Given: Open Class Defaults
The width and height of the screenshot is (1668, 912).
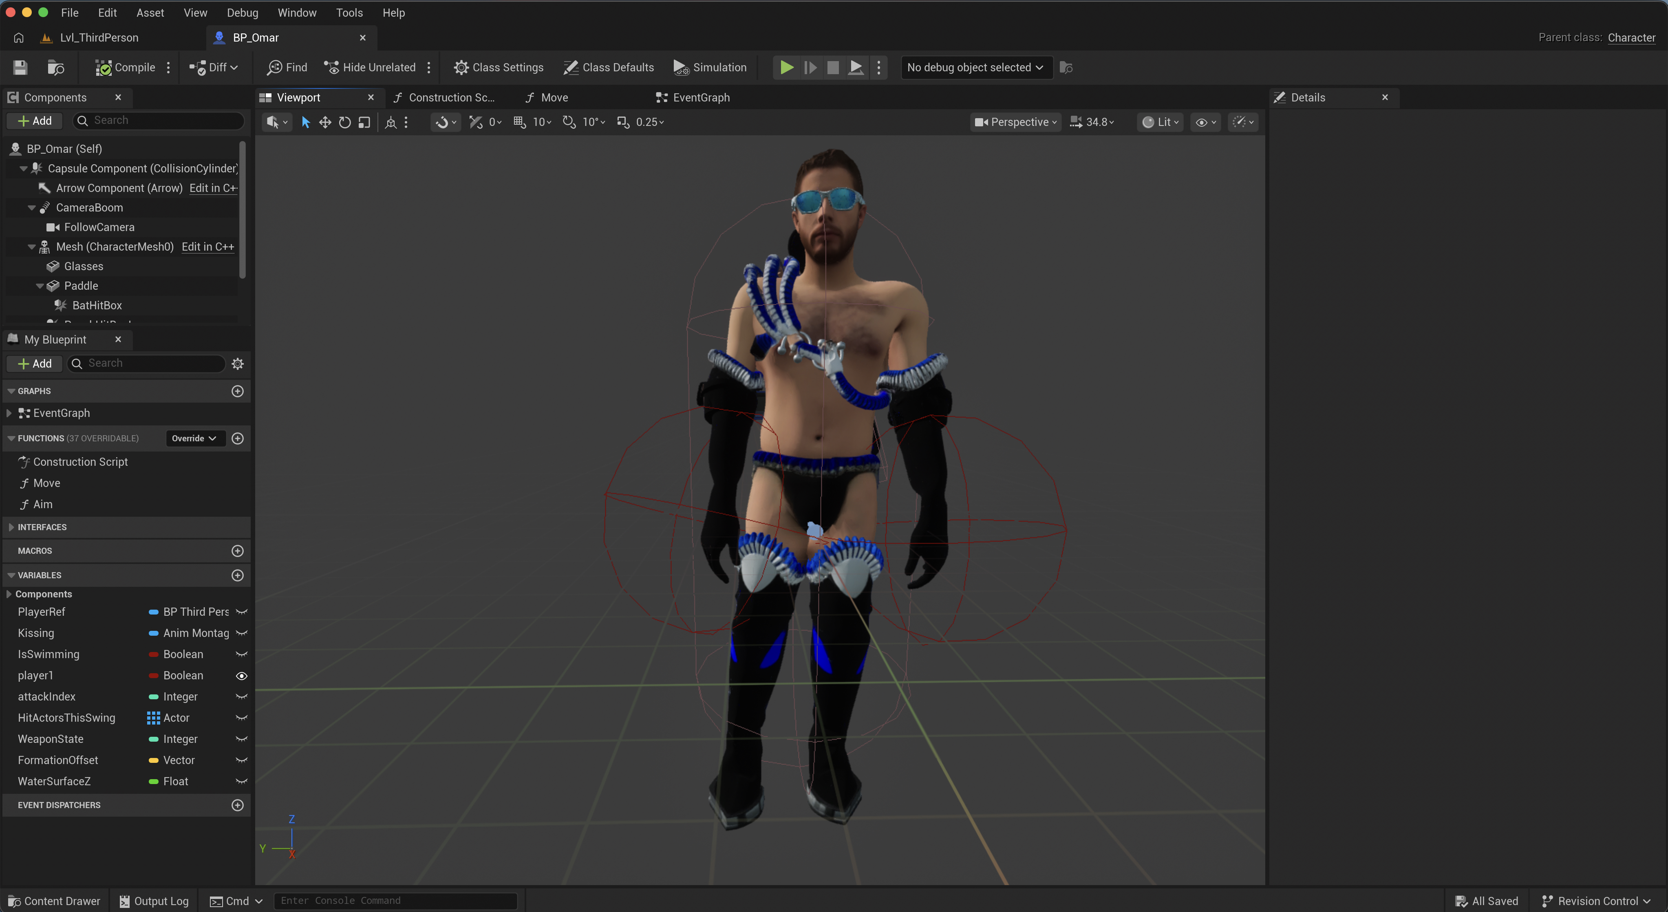Looking at the screenshot, I should (x=609, y=67).
